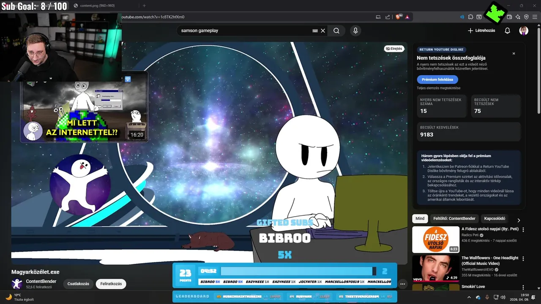Screen dimensions: 541x304
Task: Open YouTube notifications bell
Action: [x=508, y=30]
